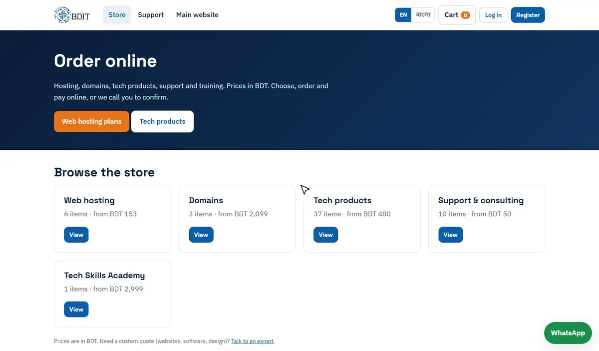Click "37 items · from BDT 480" text
The height and width of the screenshot is (351, 599).
tap(352, 214)
